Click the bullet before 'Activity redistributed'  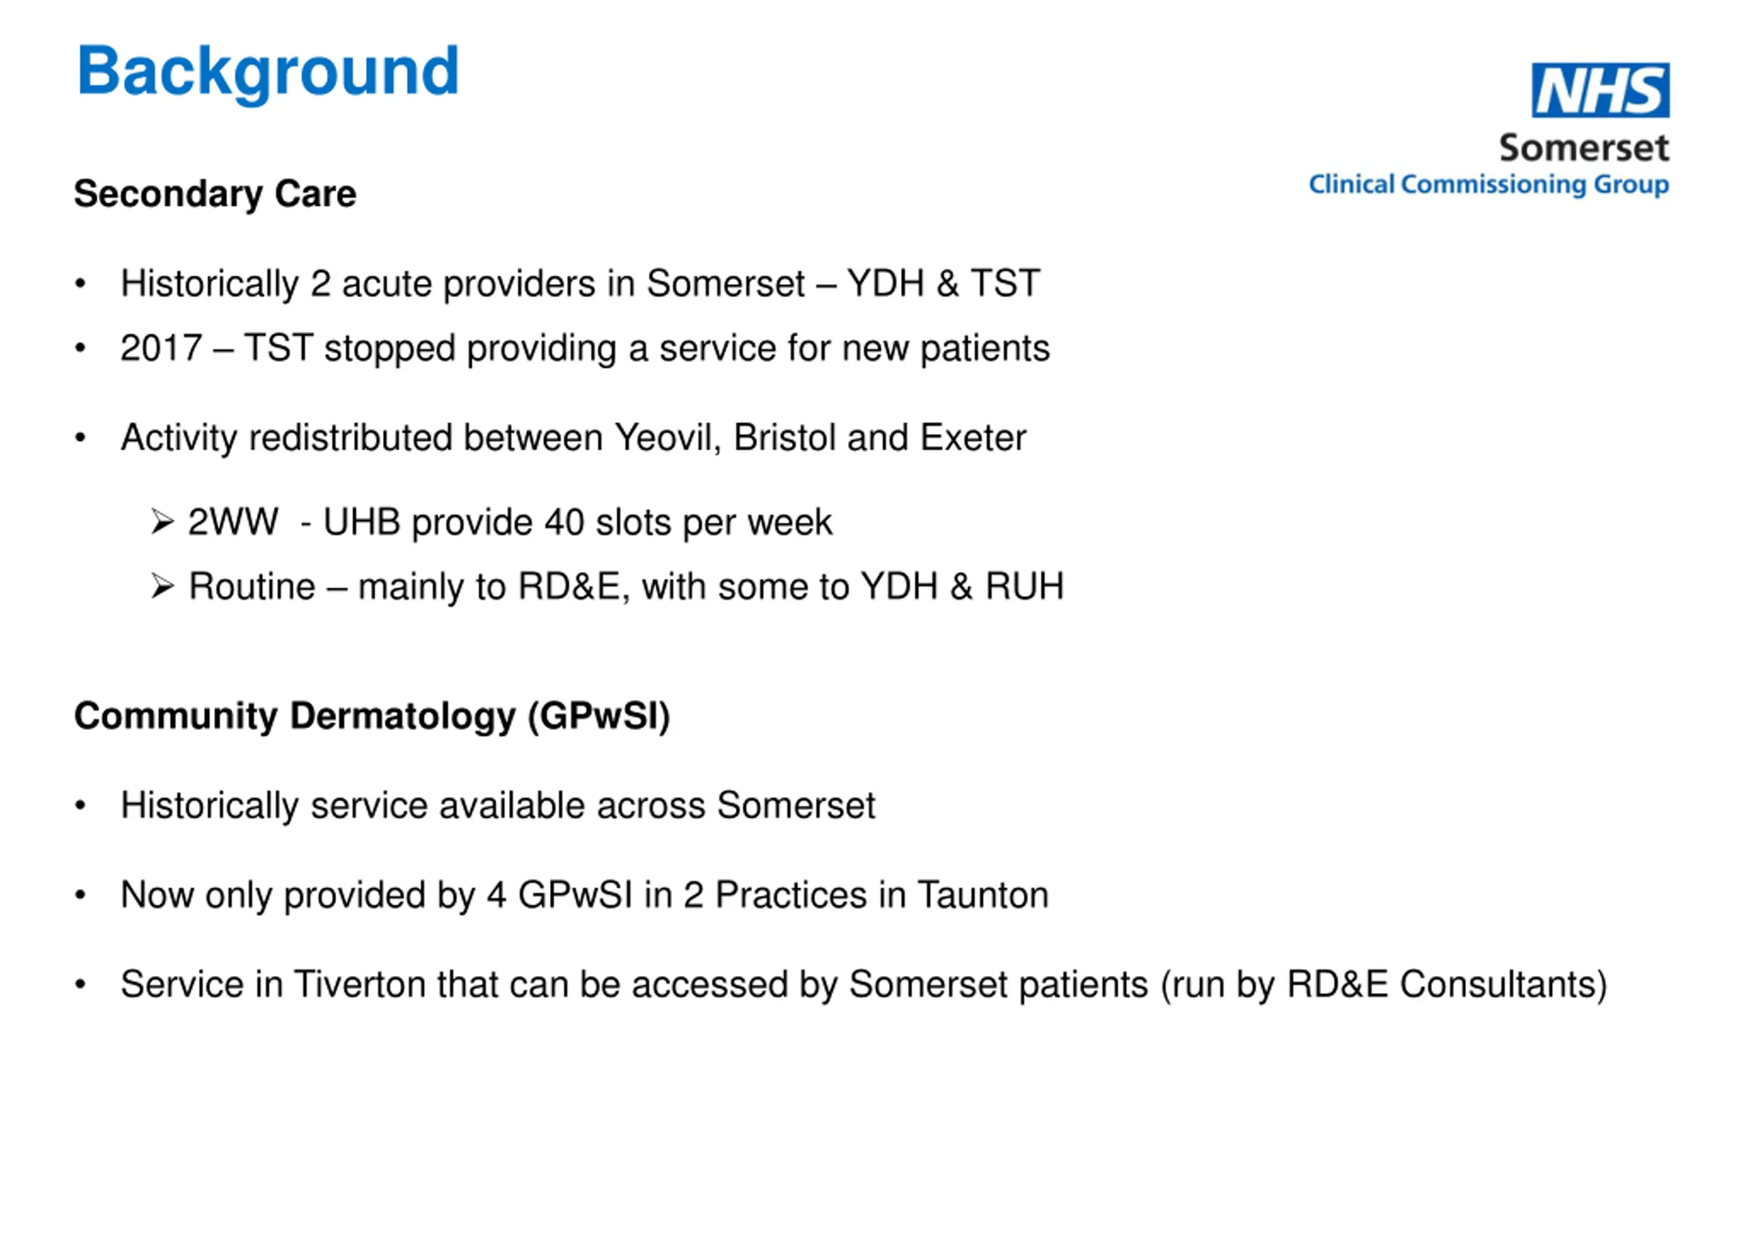[x=80, y=438]
